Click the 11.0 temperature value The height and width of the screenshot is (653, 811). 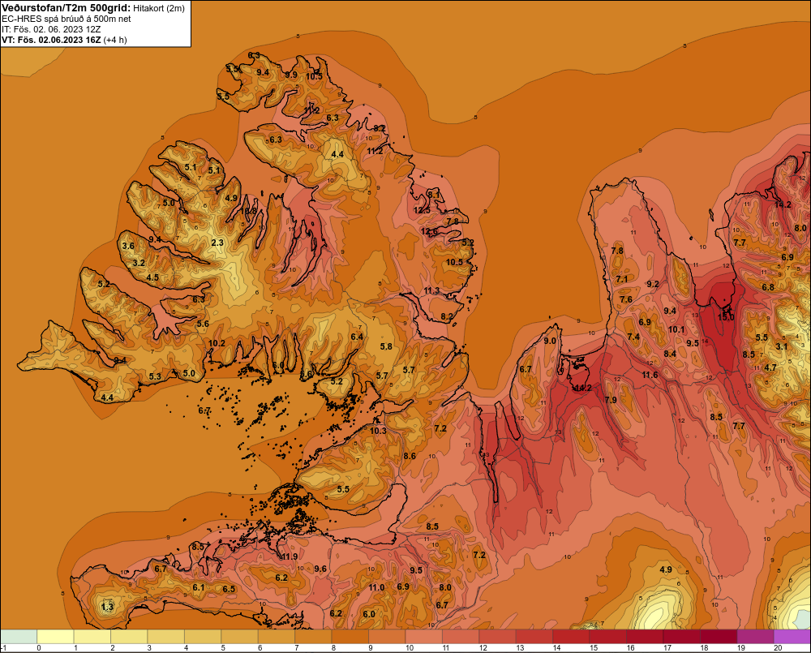point(376,587)
